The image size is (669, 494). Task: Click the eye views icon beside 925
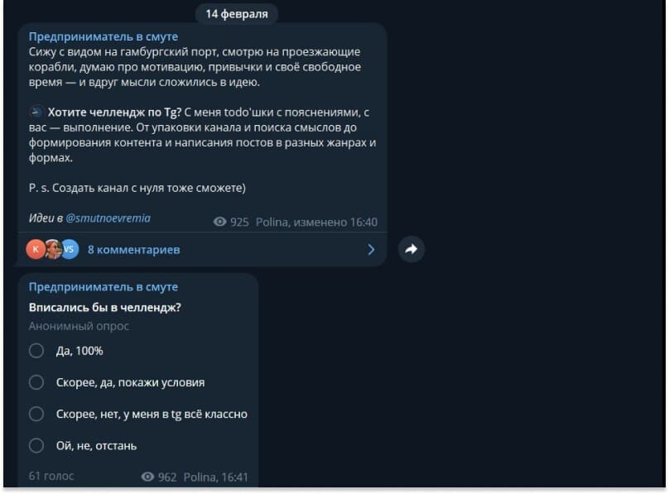[x=219, y=222]
